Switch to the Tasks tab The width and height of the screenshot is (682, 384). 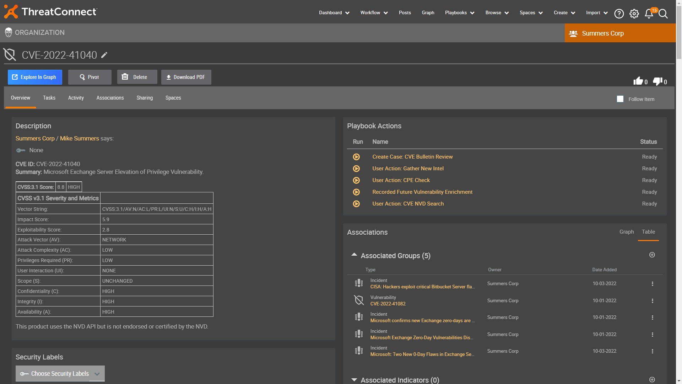click(49, 98)
